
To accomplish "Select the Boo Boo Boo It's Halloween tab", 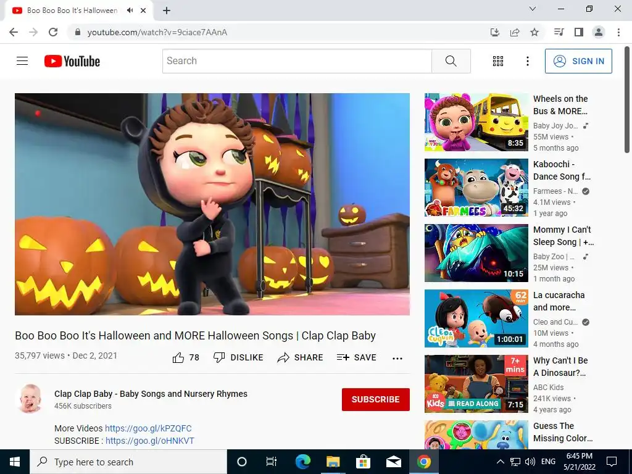I will (x=72, y=10).
